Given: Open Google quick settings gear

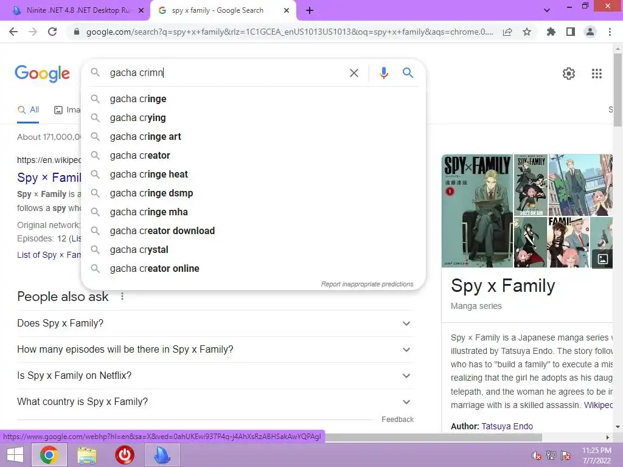Looking at the screenshot, I should [569, 74].
